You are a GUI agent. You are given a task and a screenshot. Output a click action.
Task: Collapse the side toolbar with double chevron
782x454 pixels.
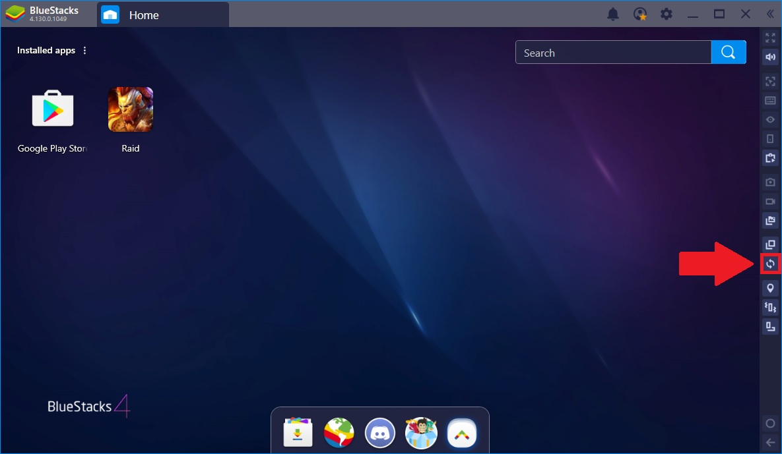pyautogui.click(x=770, y=14)
